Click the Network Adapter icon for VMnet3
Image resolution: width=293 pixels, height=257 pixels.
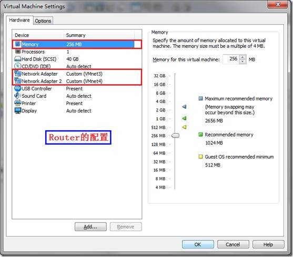18,74
